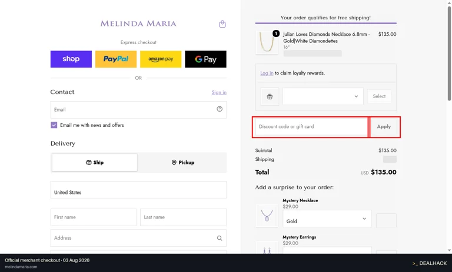452x272 pixels.
Task: Add Mystery Necklace to the order
Action: pos(386,220)
